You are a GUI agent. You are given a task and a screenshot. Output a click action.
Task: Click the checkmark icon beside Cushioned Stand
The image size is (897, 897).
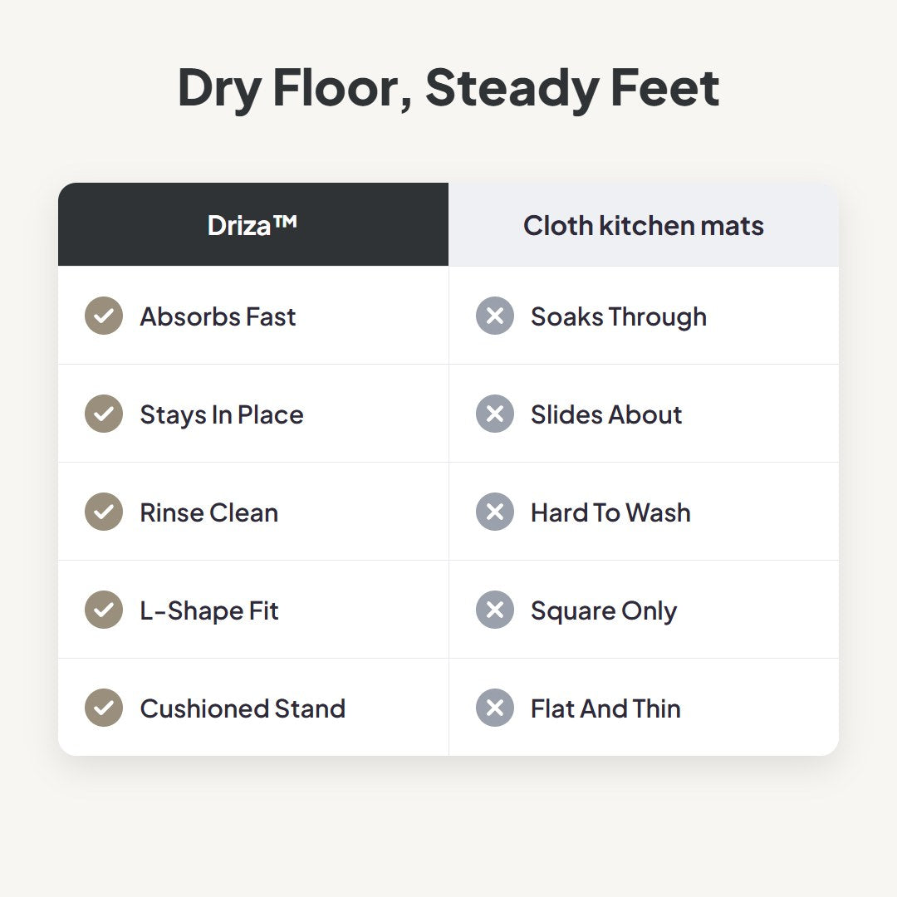click(104, 708)
